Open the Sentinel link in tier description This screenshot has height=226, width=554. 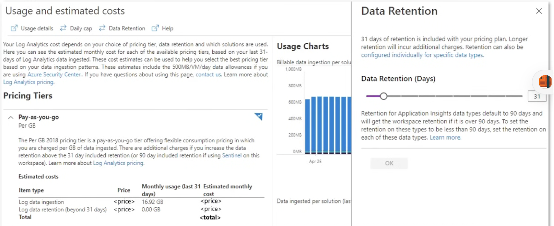231,155
